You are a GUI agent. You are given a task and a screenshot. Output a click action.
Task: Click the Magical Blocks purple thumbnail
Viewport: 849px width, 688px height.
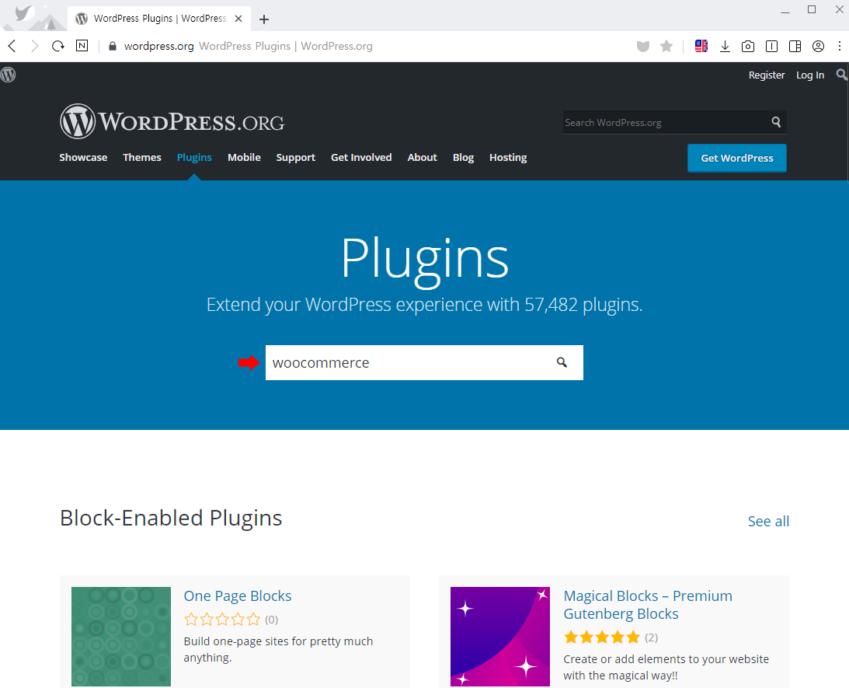coord(500,637)
